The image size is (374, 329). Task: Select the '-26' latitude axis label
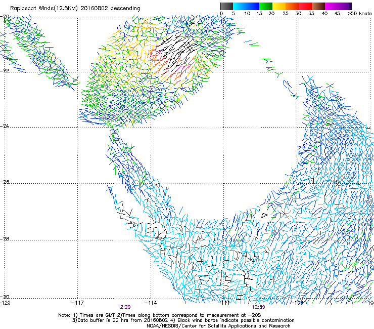pos(5,182)
